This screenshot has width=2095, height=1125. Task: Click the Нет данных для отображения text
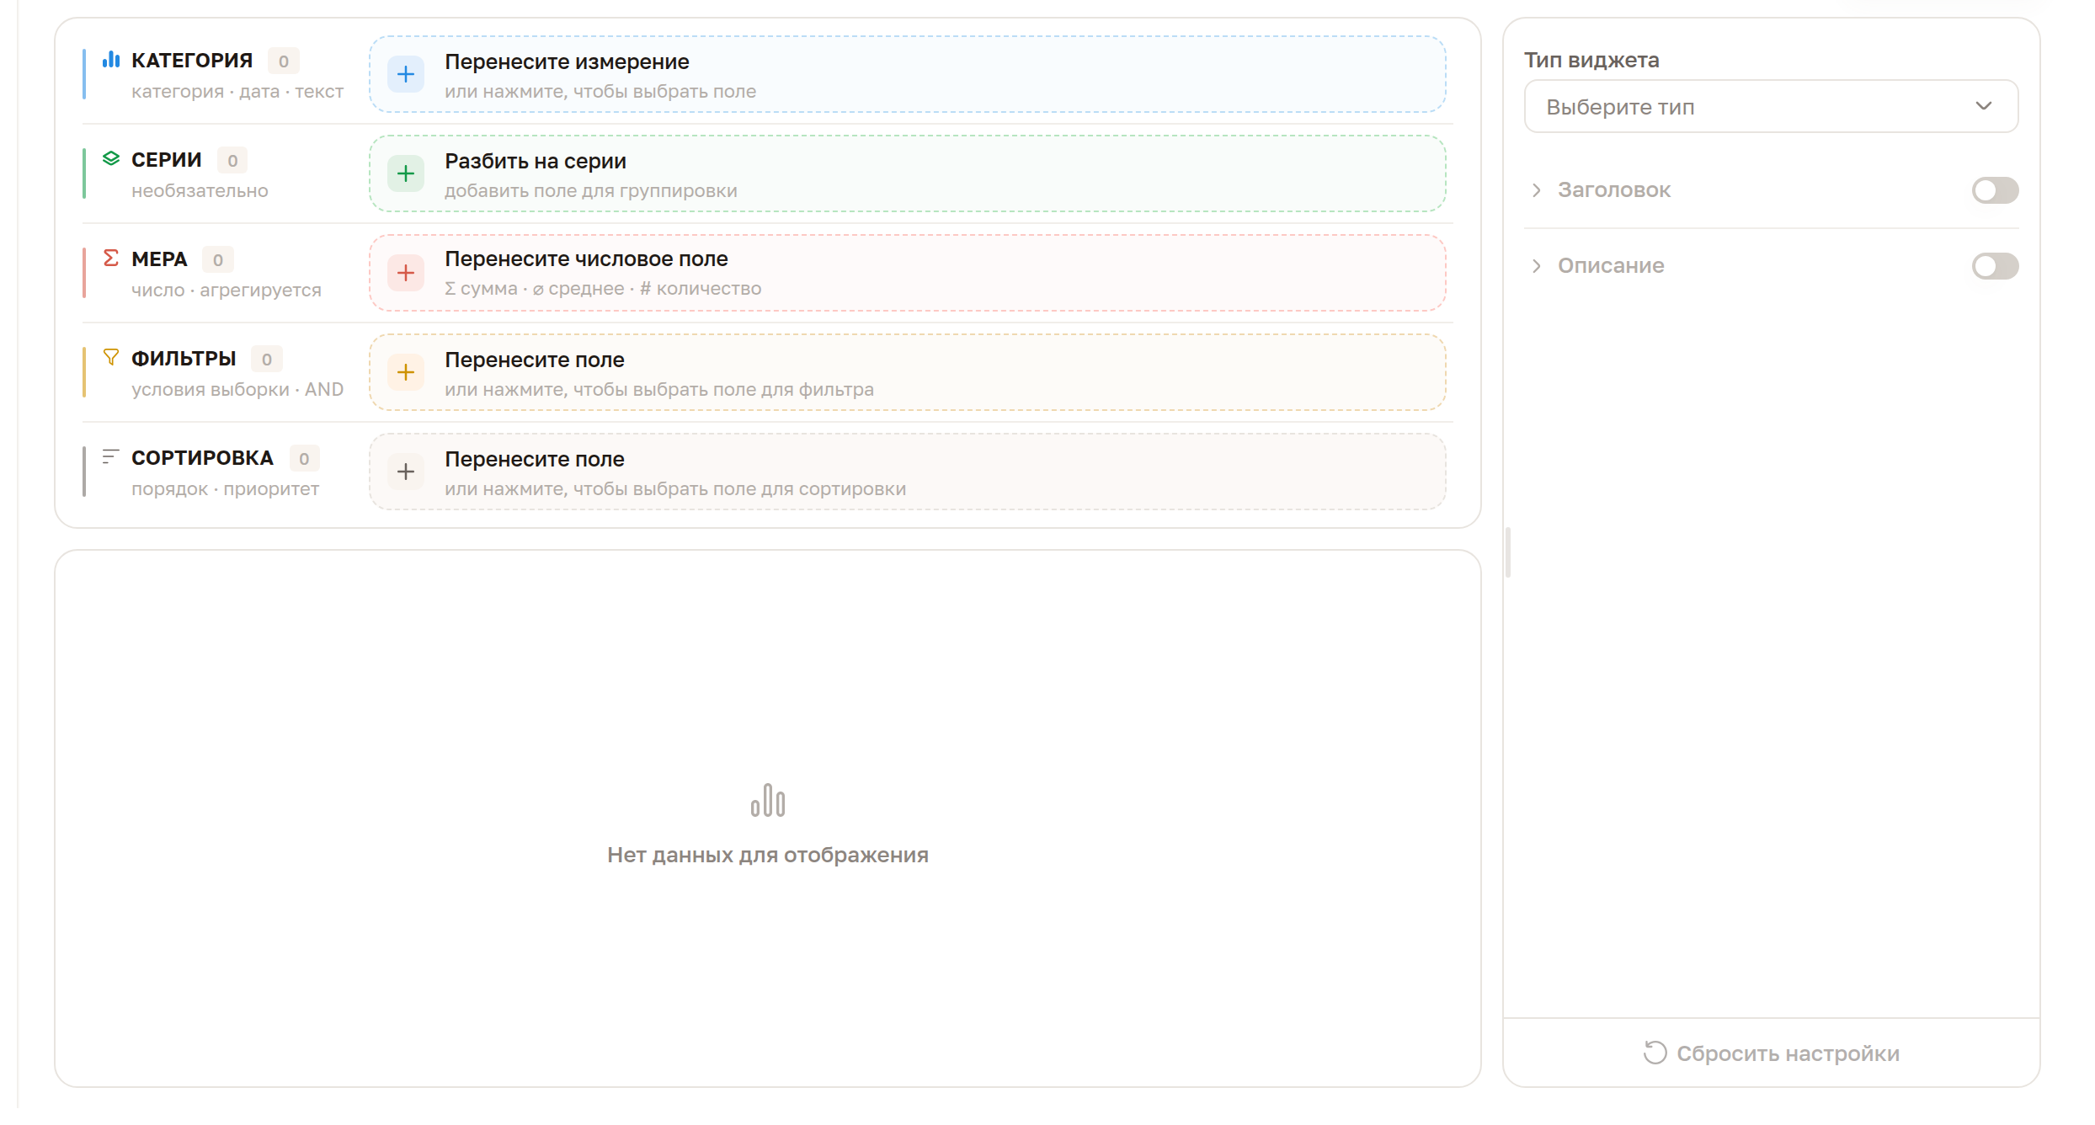pyautogui.click(x=768, y=855)
